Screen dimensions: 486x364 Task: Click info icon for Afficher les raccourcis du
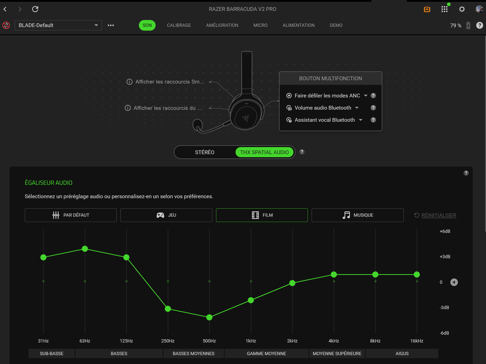(128, 108)
